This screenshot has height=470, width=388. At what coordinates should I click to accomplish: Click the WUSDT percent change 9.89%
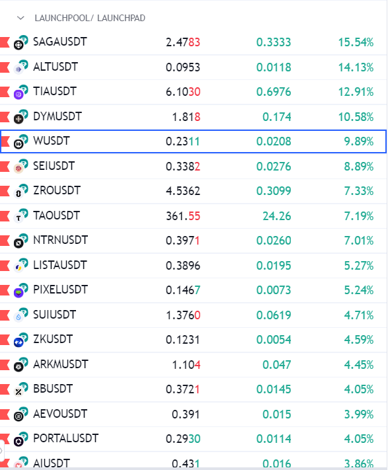click(359, 141)
